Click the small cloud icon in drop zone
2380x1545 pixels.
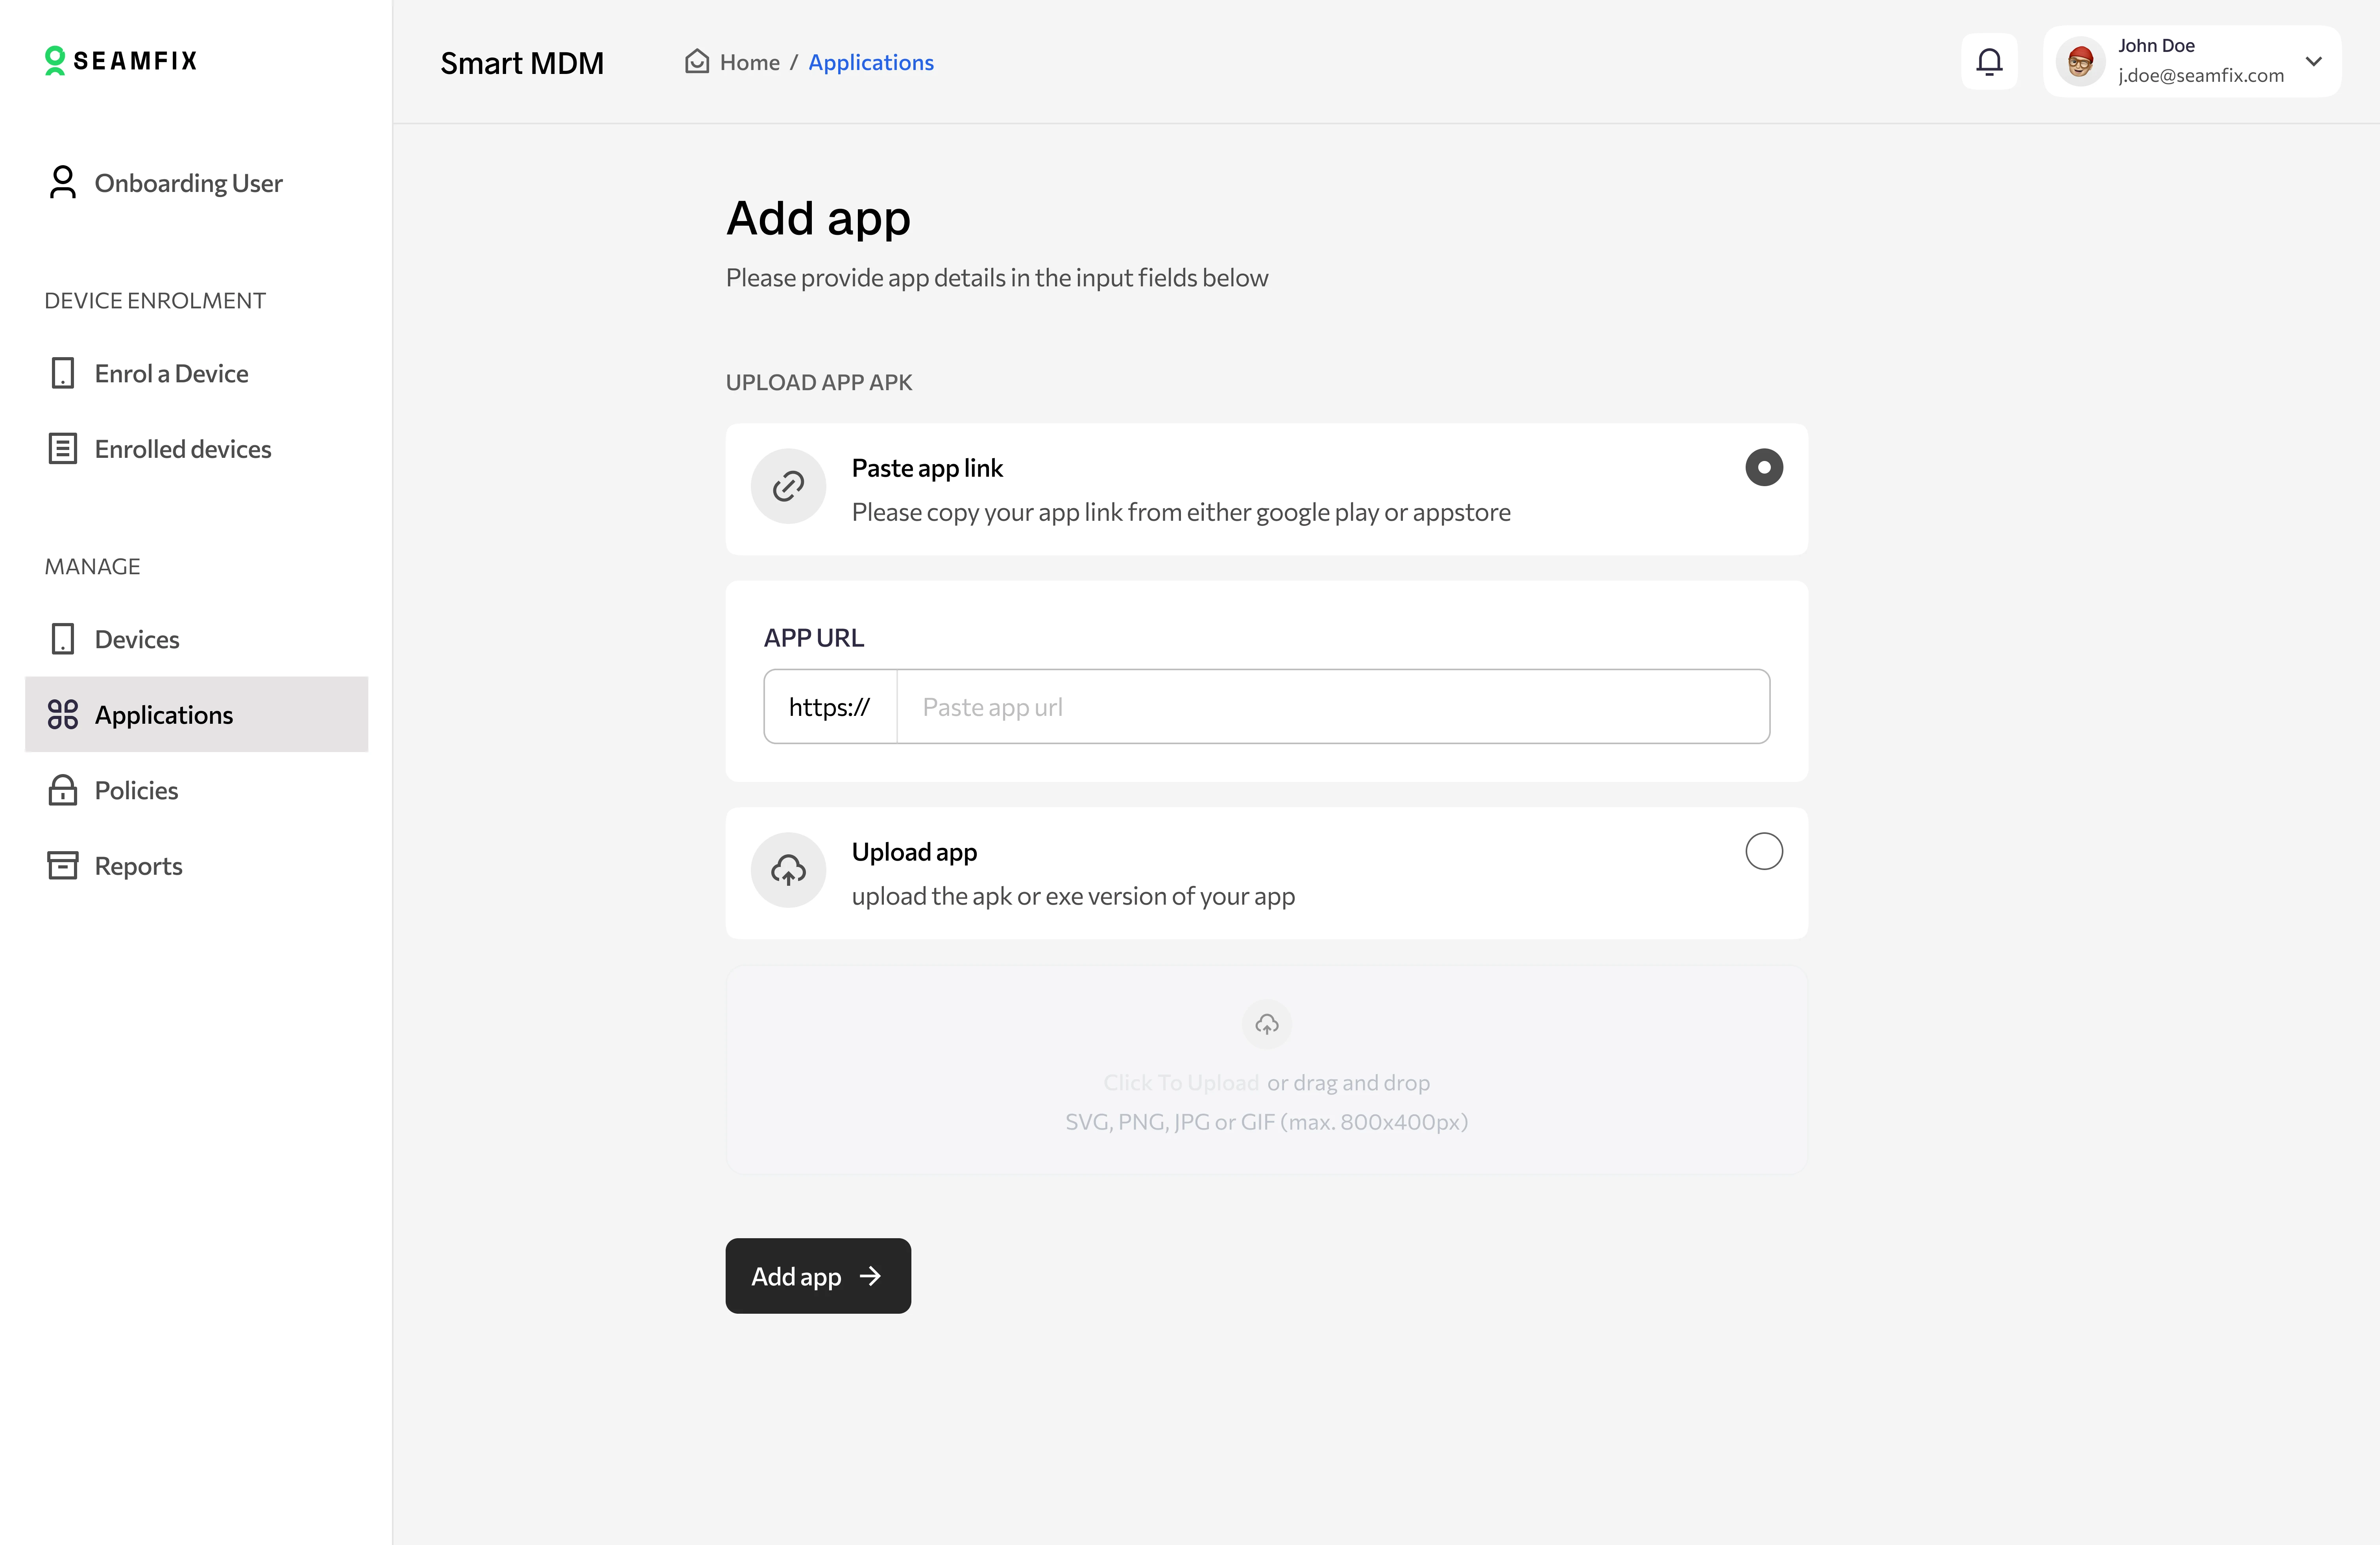pos(1266,1024)
